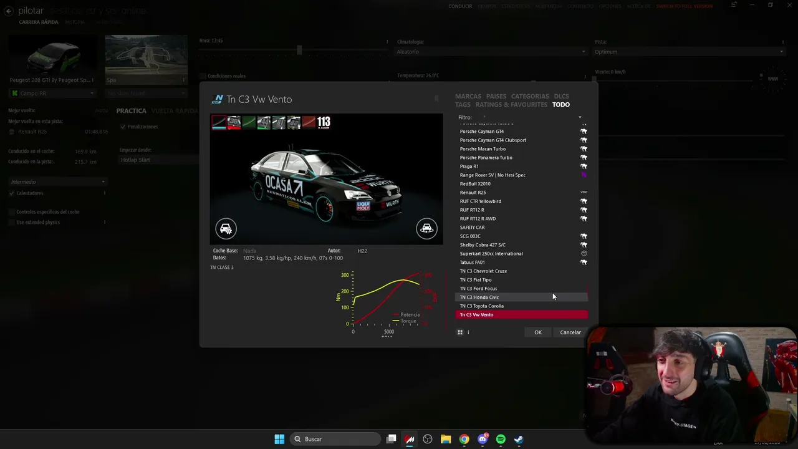Open the RATINGS & FAVOURITES tab

pyautogui.click(x=511, y=105)
